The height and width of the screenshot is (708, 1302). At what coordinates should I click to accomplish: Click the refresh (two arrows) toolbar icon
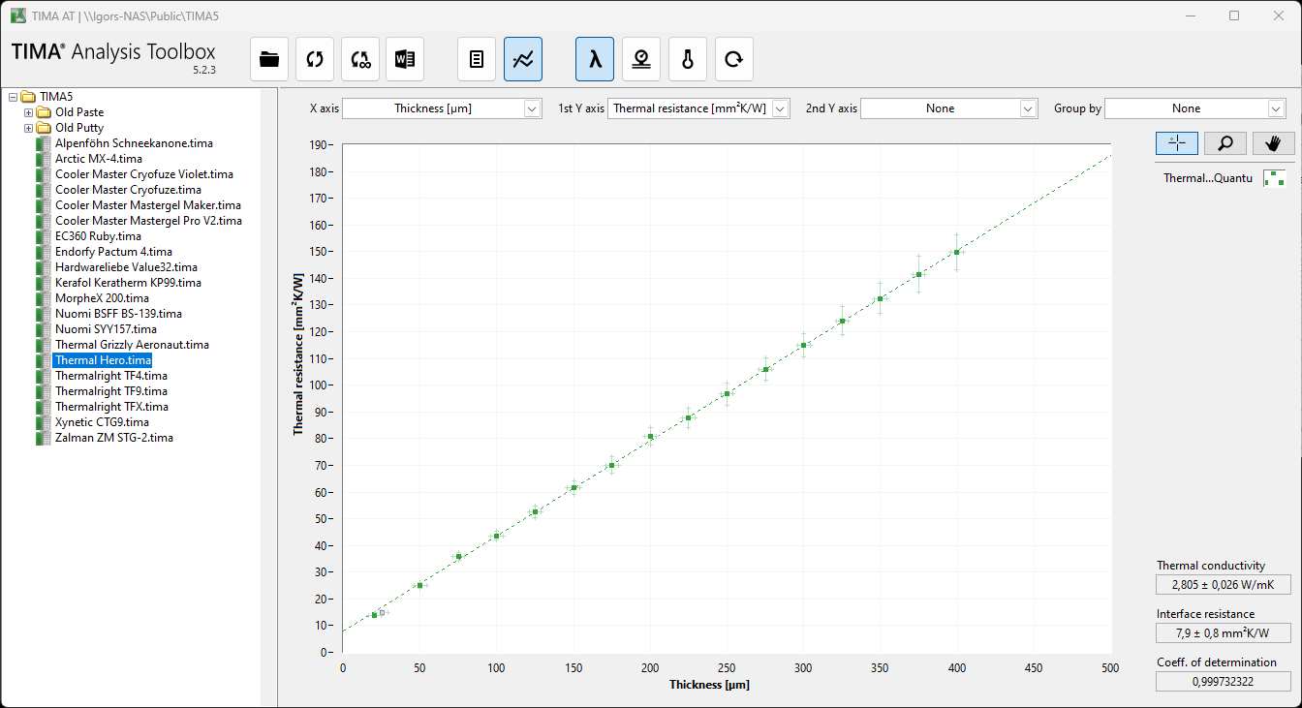coord(315,59)
